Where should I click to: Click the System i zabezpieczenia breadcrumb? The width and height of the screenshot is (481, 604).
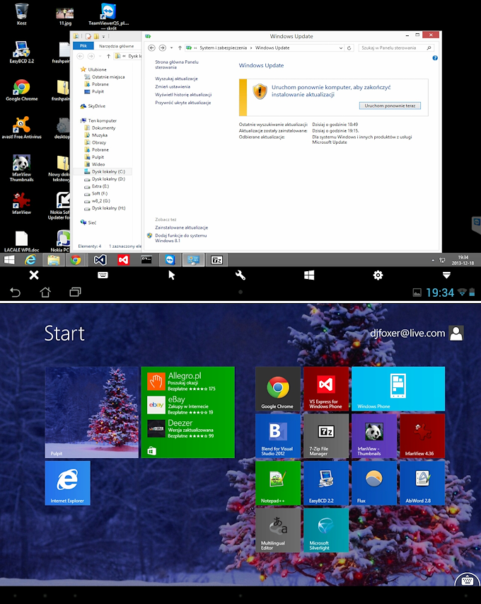tap(223, 47)
